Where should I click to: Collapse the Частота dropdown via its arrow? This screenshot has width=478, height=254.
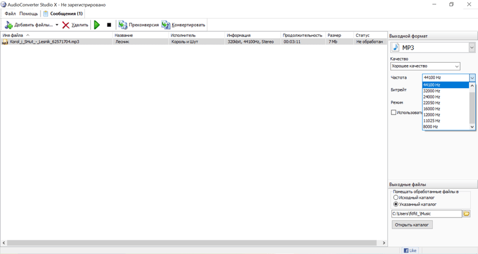[x=472, y=78]
